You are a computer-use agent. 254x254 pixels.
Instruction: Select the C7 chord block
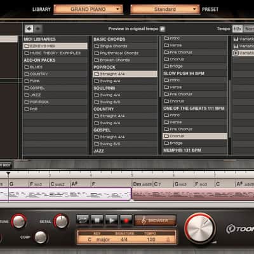[x=163, y=184]
